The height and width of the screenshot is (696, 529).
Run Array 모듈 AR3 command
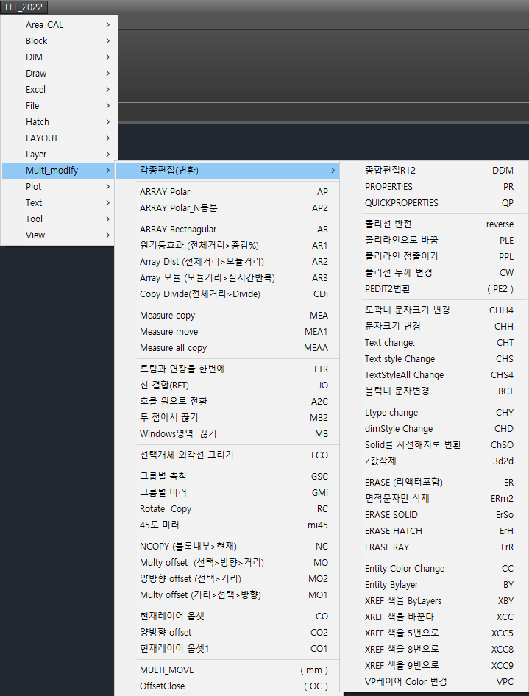(x=227, y=278)
